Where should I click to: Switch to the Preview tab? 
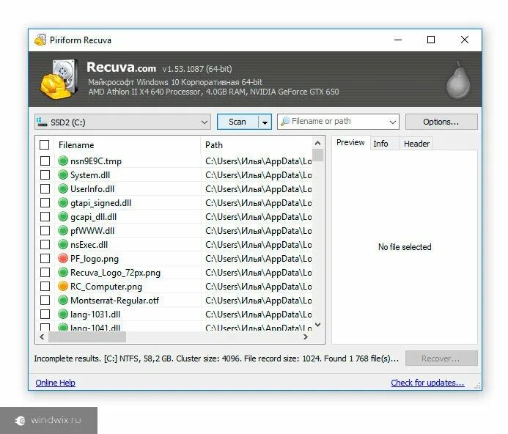(x=350, y=143)
